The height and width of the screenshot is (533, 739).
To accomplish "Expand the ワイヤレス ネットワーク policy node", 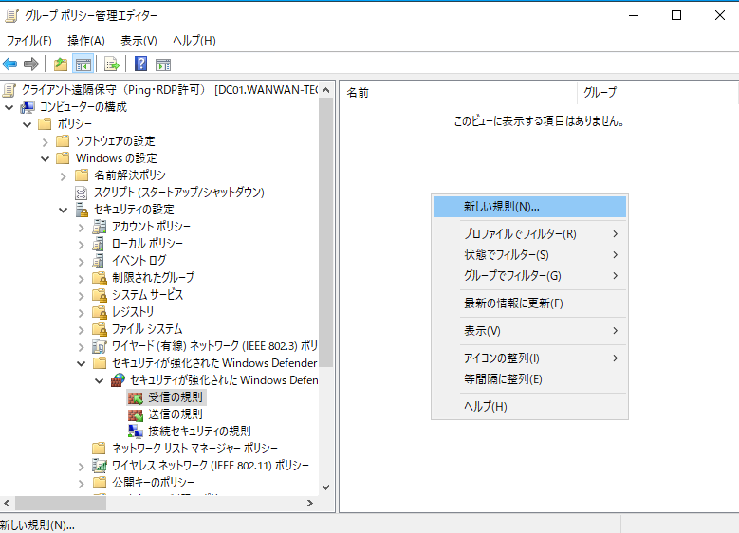I will coord(81,467).
